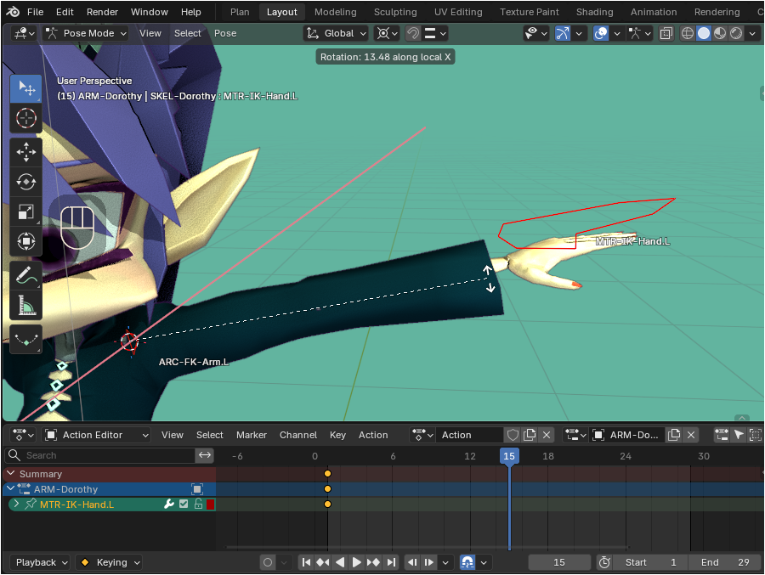The image size is (765, 575).
Task: Unlink the action with the X beside Action
Action: (547, 435)
